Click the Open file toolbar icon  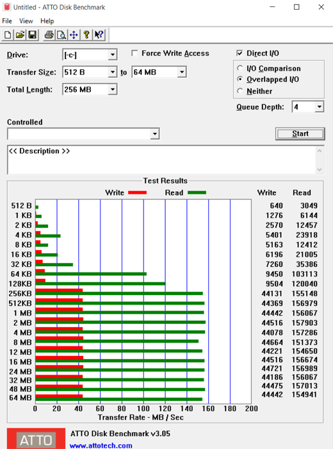pos(20,35)
